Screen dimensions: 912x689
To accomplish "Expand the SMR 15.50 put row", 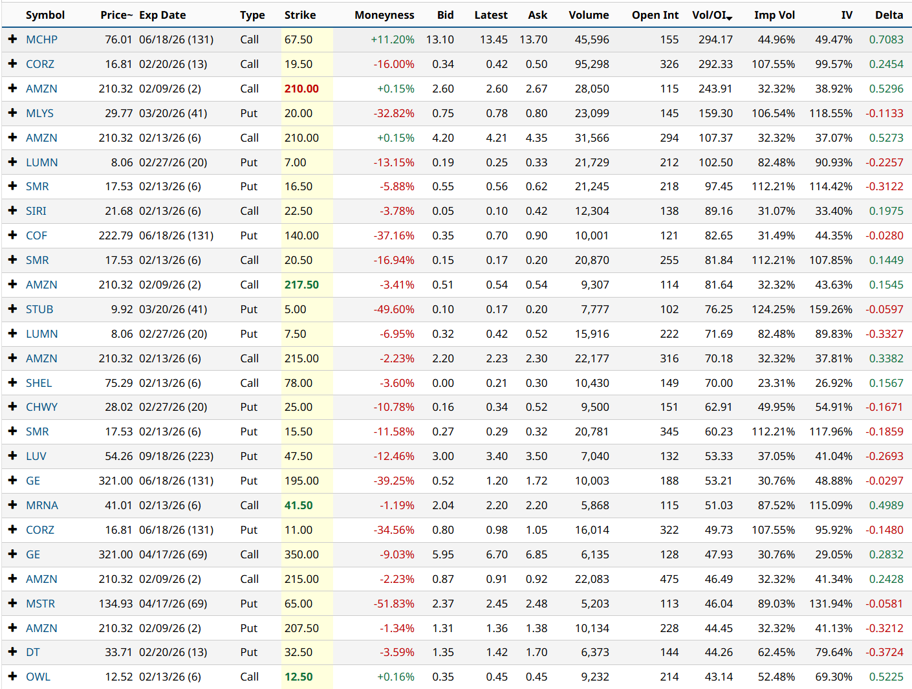I will click(12, 432).
